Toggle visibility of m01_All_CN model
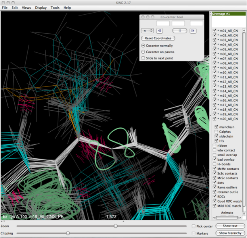Screen dimensions: 247x238 (x=214, y=31)
